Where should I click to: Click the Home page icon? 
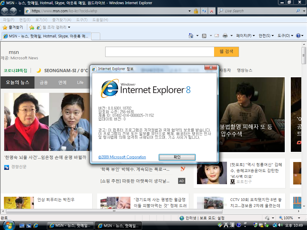(191, 36)
